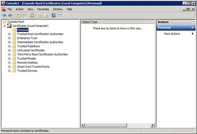Expand the Remote Desktop node
Screen dimensions: 197x134
click(x=9, y=62)
